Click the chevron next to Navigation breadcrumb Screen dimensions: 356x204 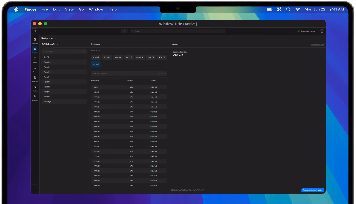coord(55,38)
